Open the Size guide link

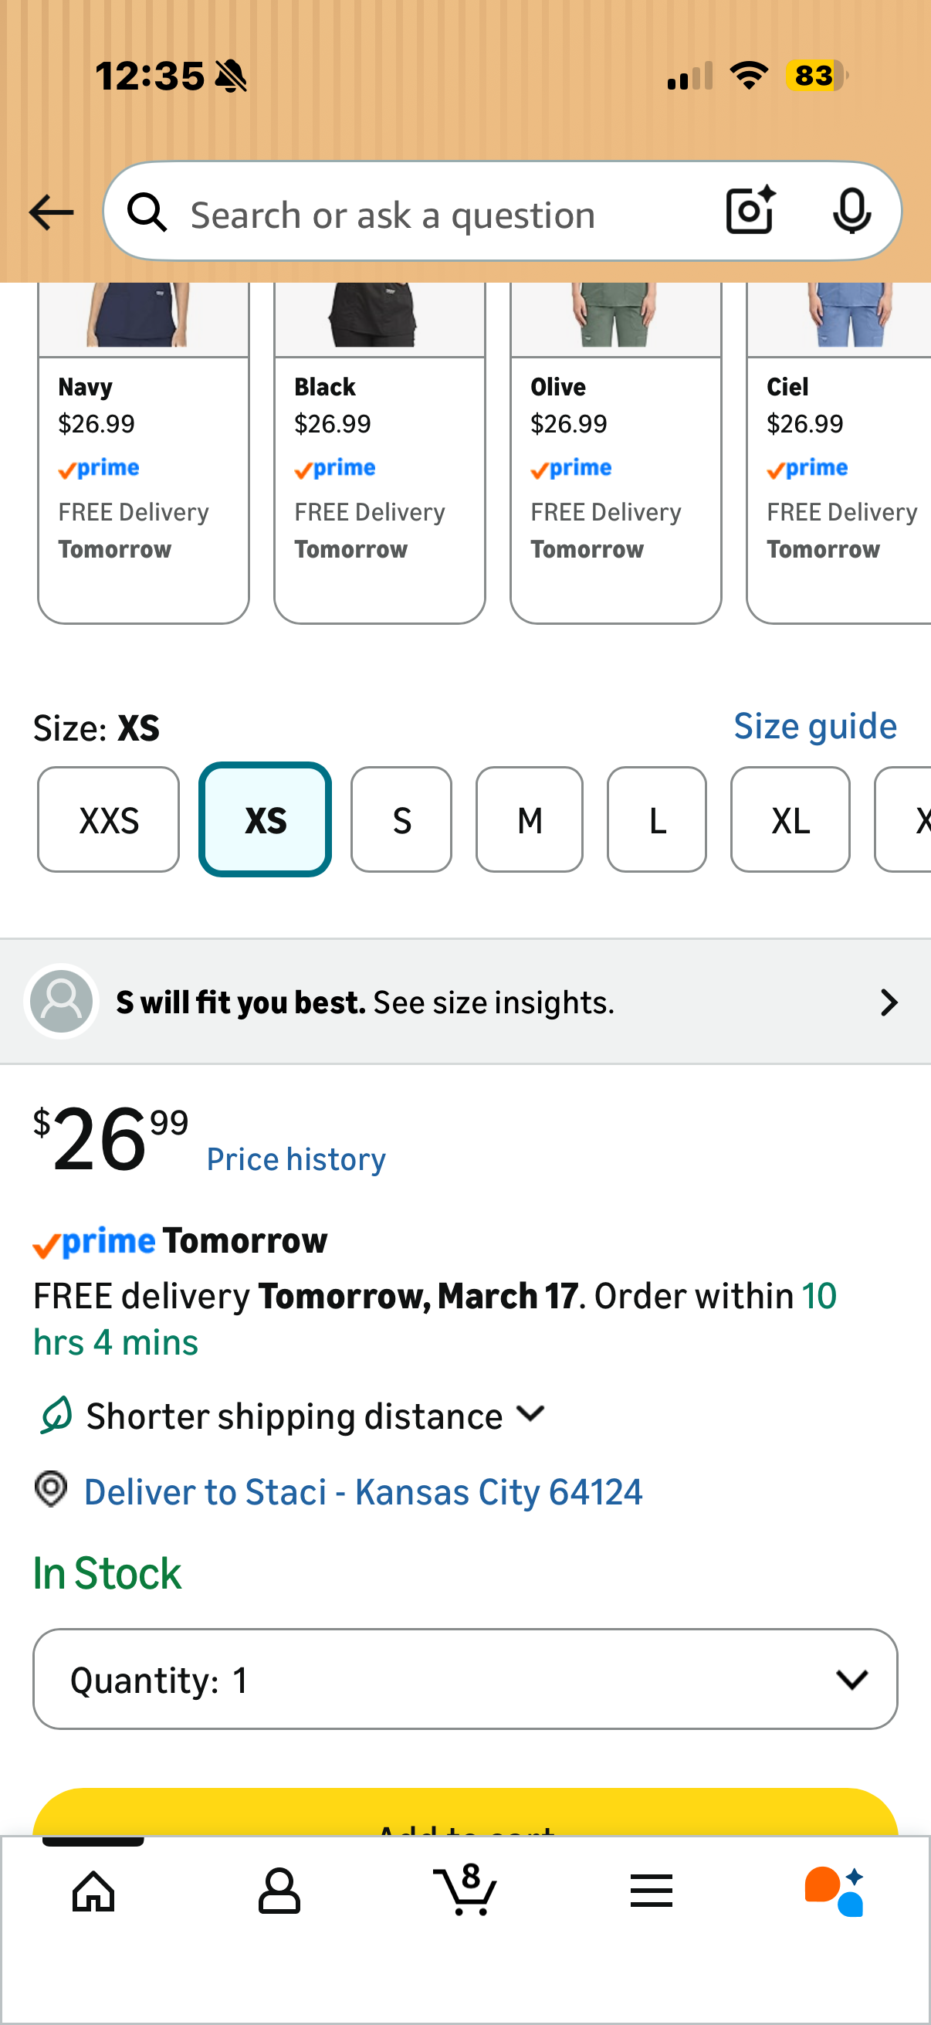814,725
